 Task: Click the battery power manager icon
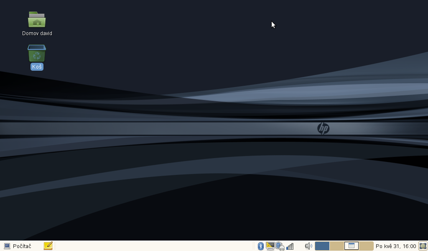[280, 246]
